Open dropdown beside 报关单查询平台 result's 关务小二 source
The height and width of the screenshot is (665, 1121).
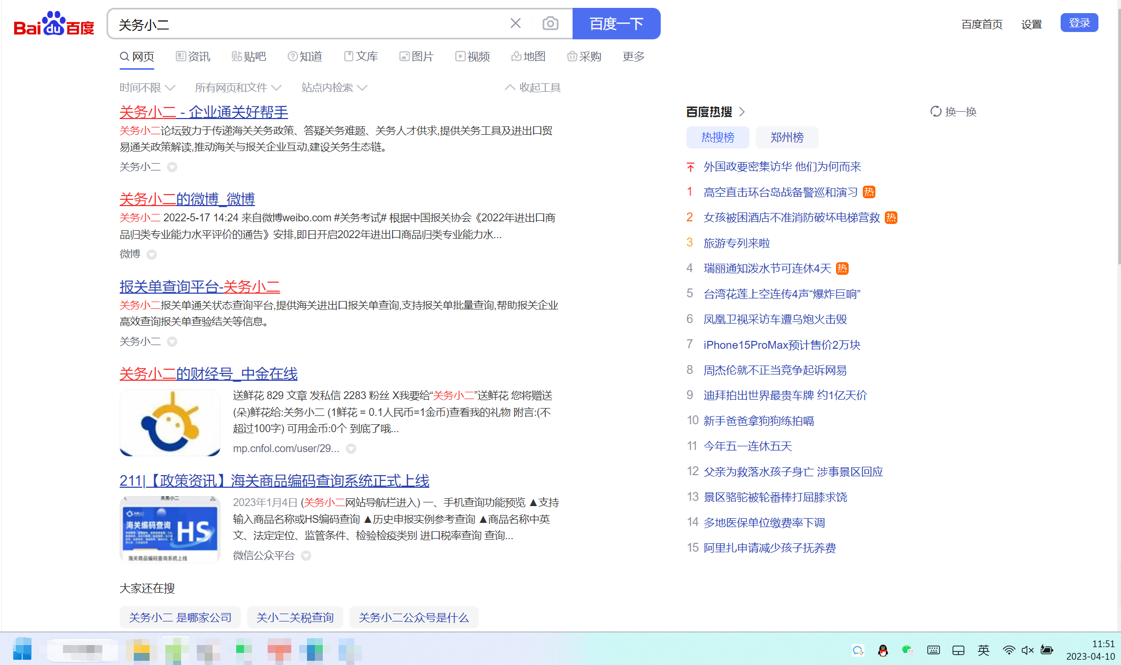(x=172, y=341)
